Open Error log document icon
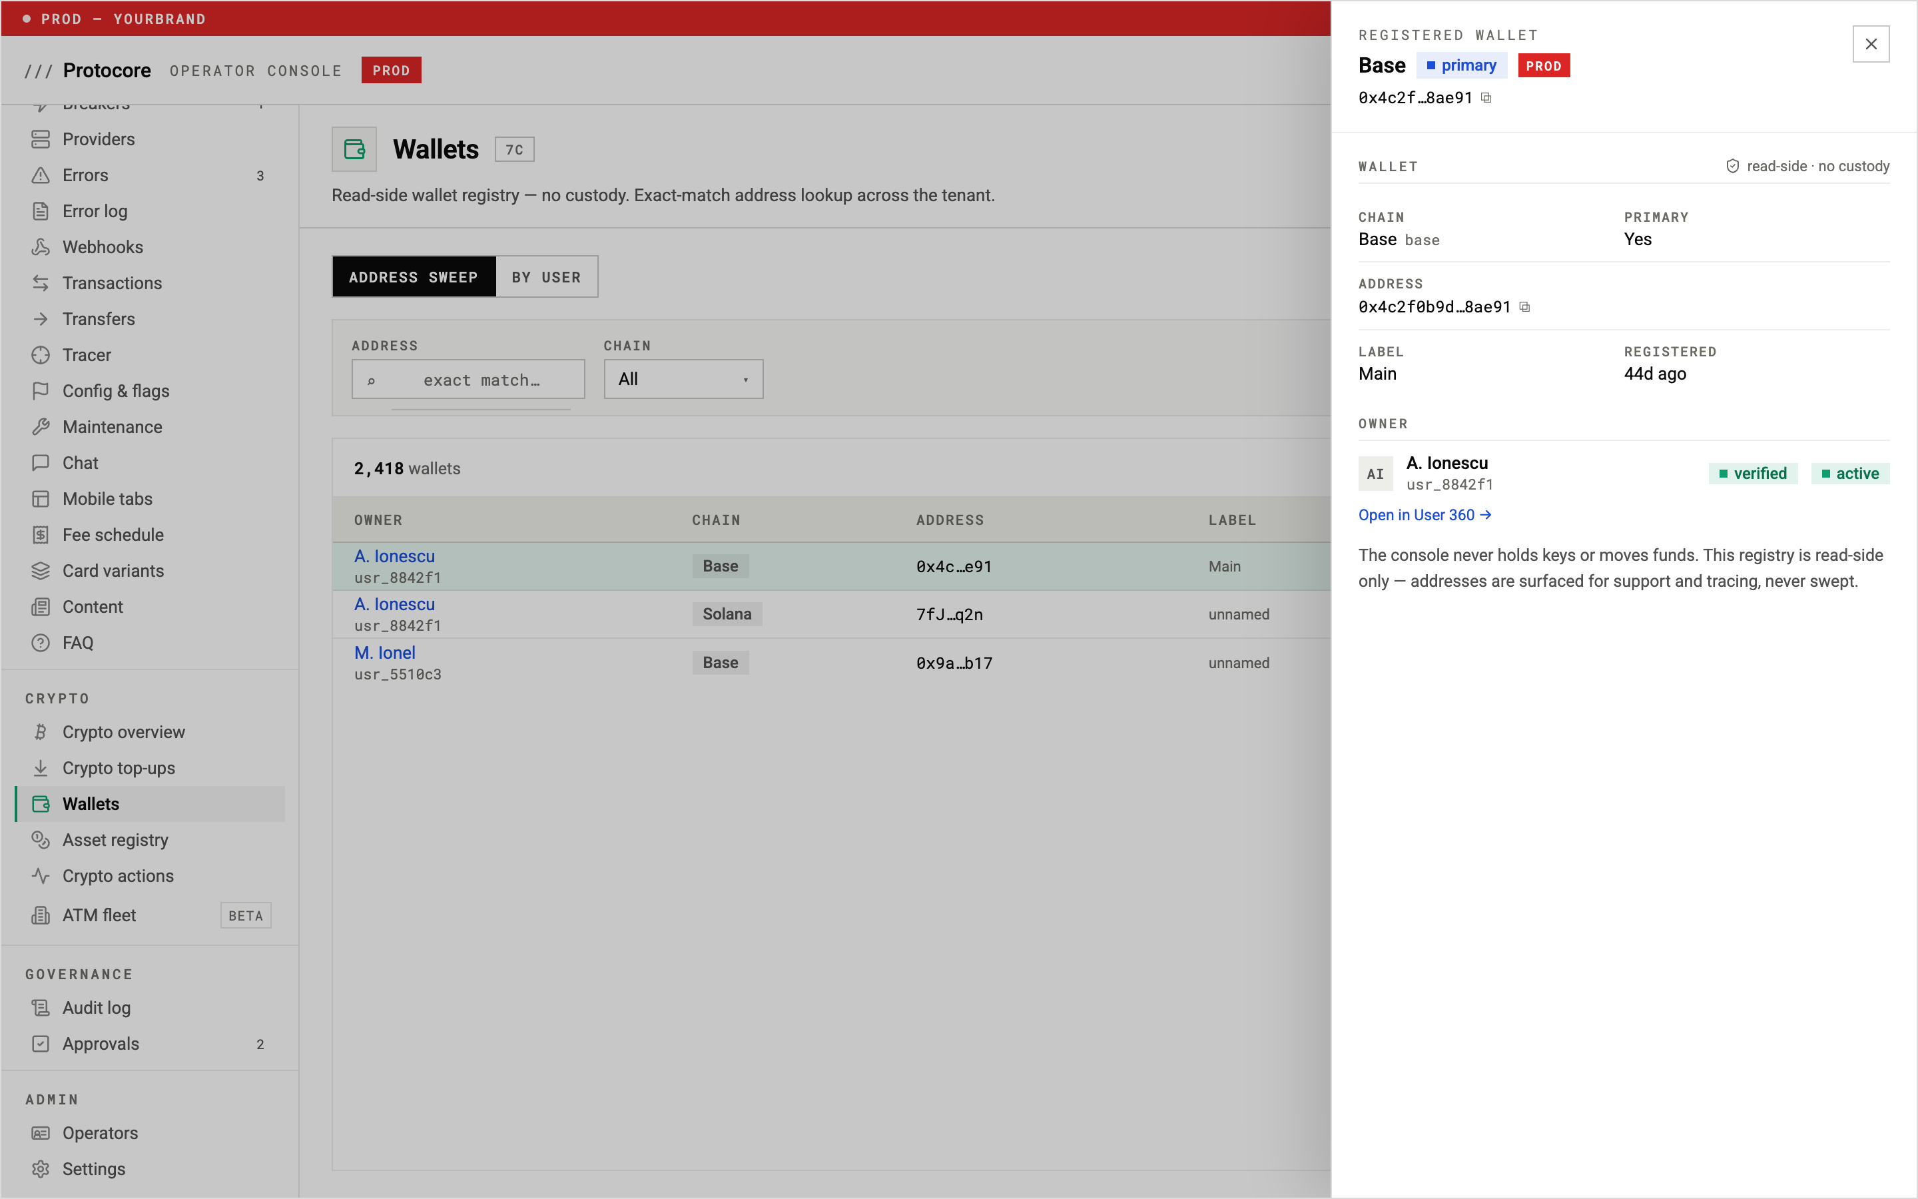This screenshot has width=1918, height=1199. (x=41, y=211)
